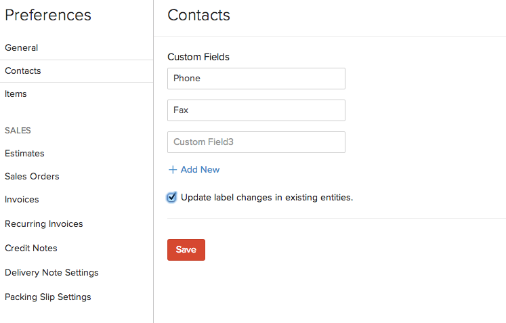The height and width of the screenshot is (323, 506).
Task: Open Estimates settings
Action: click(24, 154)
